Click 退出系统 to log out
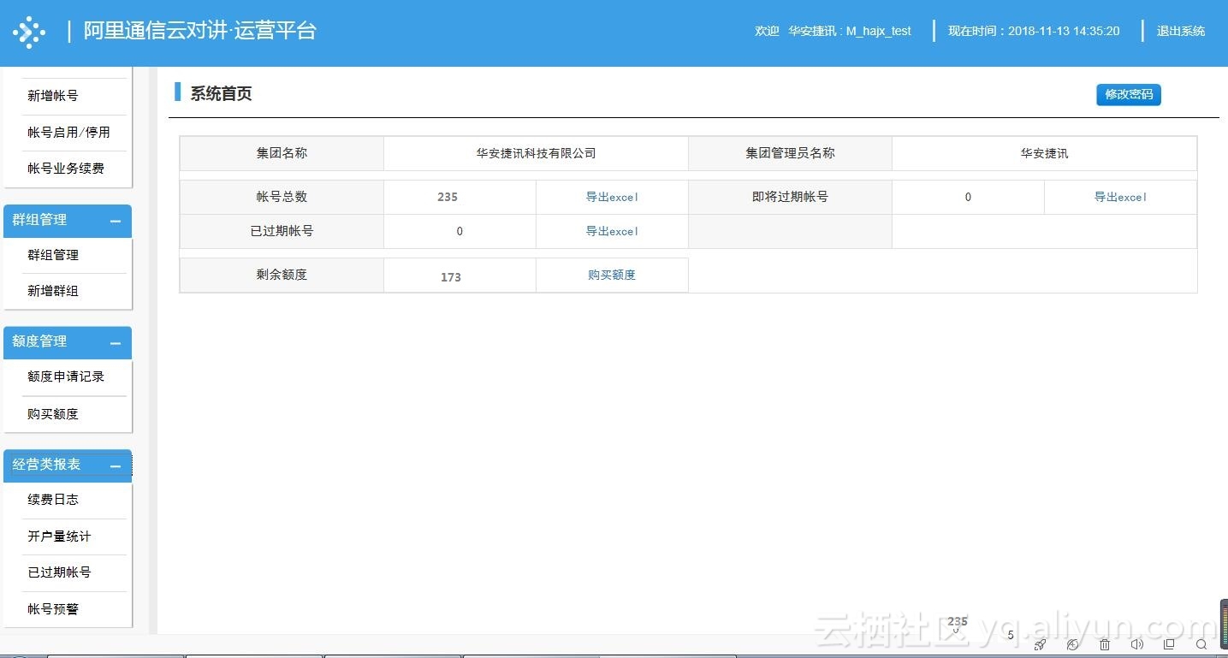This screenshot has height=658, width=1228. pos(1180,31)
